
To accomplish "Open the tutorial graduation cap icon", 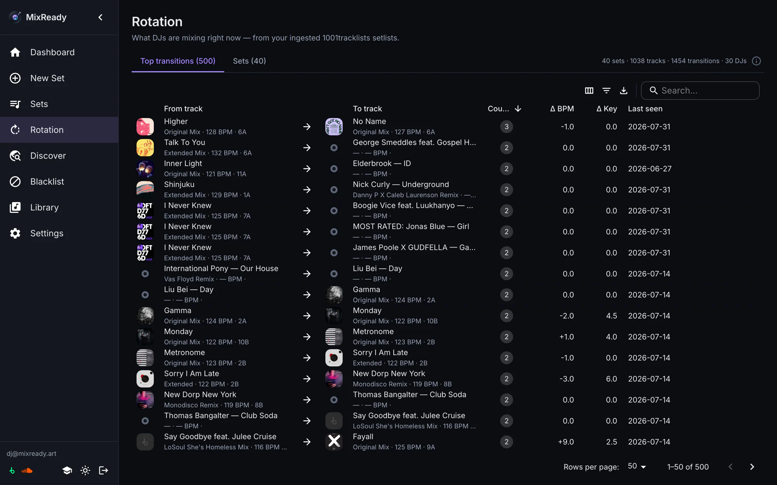I will click(x=67, y=471).
